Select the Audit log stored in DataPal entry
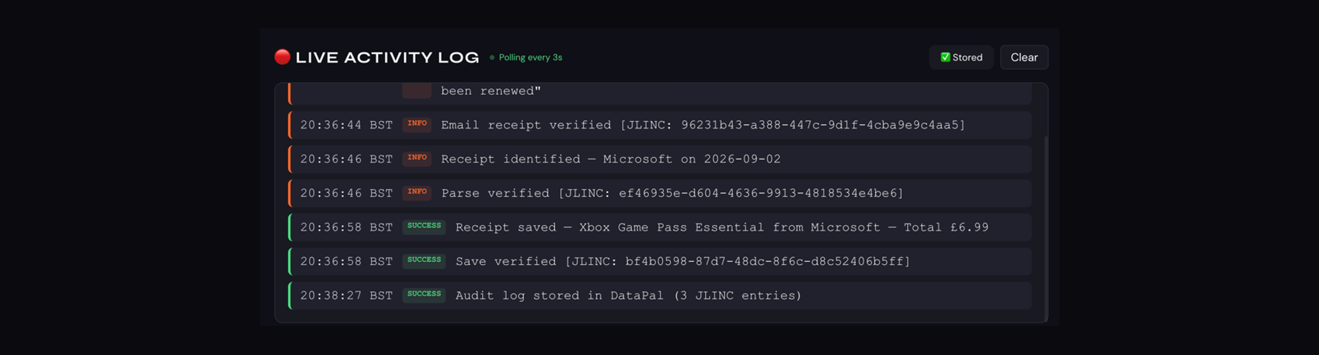 tap(659, 295)
